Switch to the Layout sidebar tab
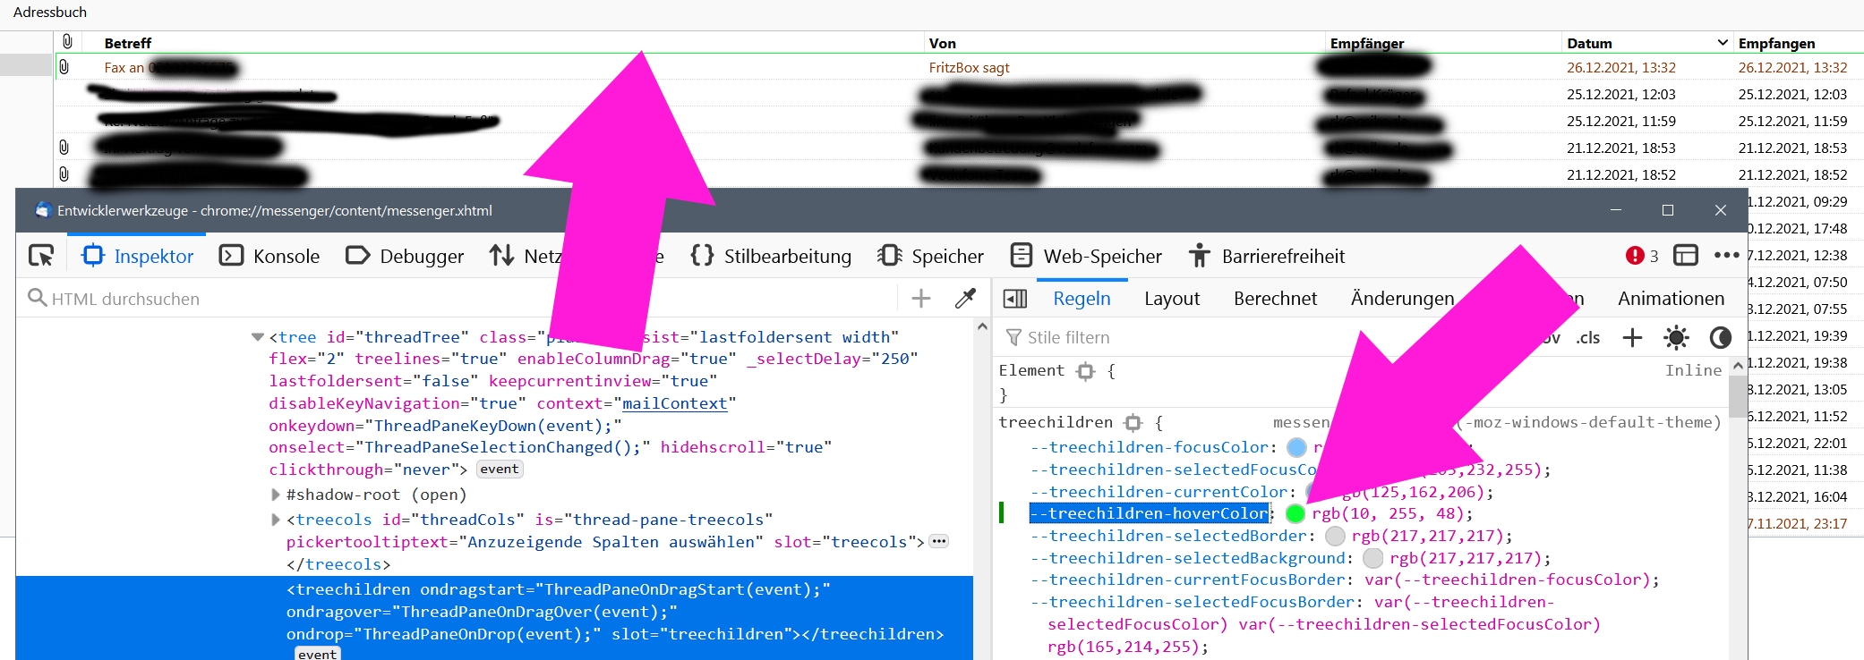Screen dimensions: 1864x660 [1172, 299]
